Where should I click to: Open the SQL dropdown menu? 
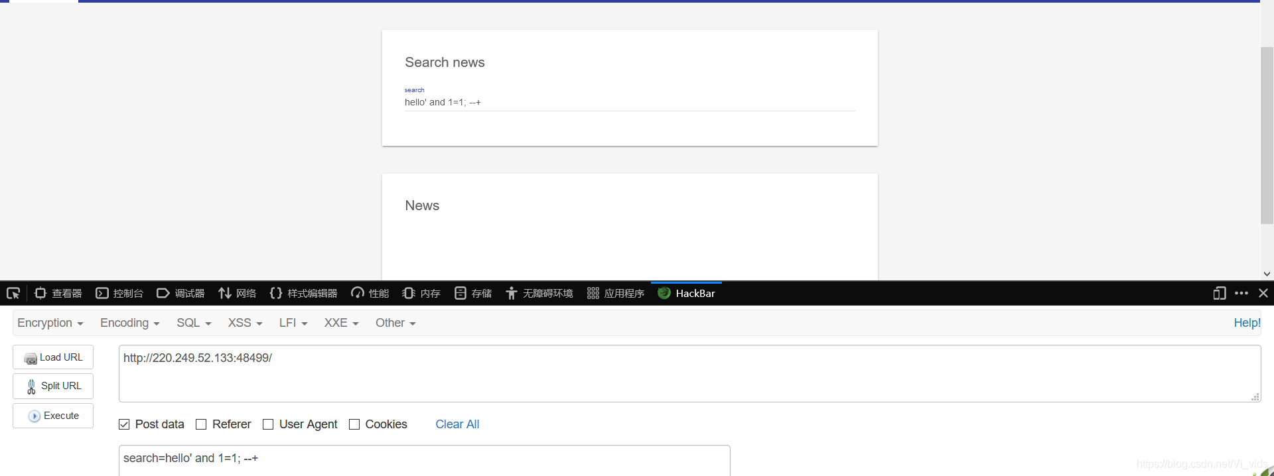click(194, 323)
